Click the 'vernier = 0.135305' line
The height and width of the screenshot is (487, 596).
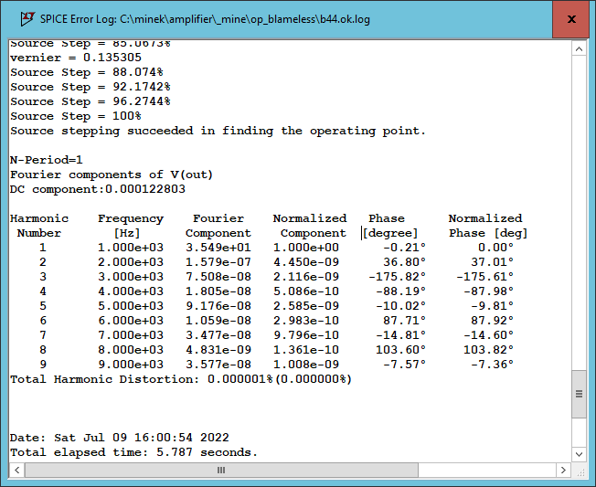tap(76, 58)
